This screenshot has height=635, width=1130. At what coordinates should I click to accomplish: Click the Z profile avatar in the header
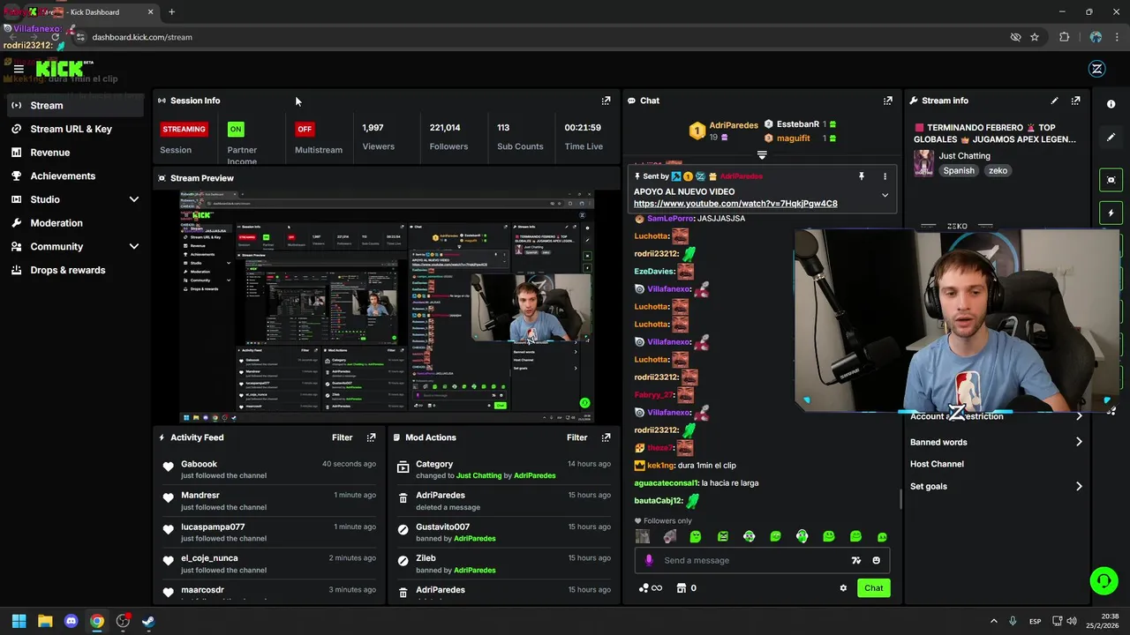(1097, 69)
